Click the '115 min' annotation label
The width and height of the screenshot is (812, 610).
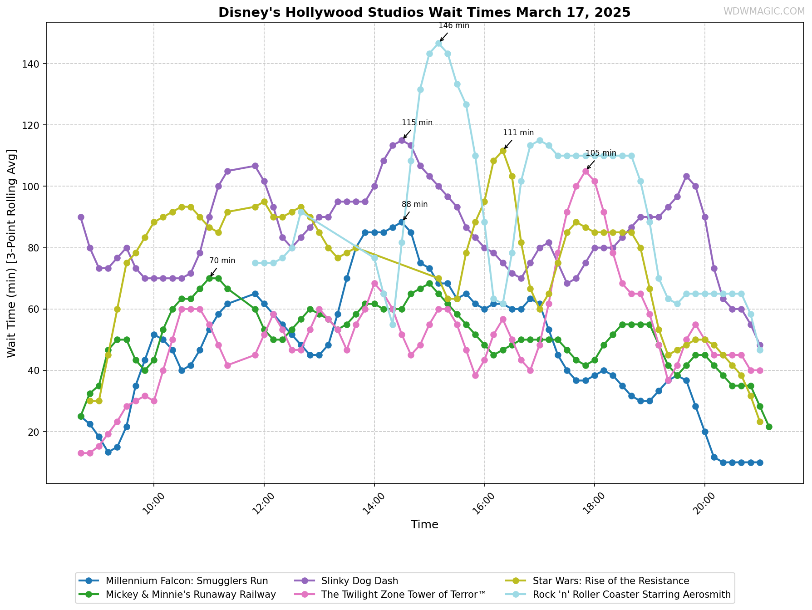(417, 123)
